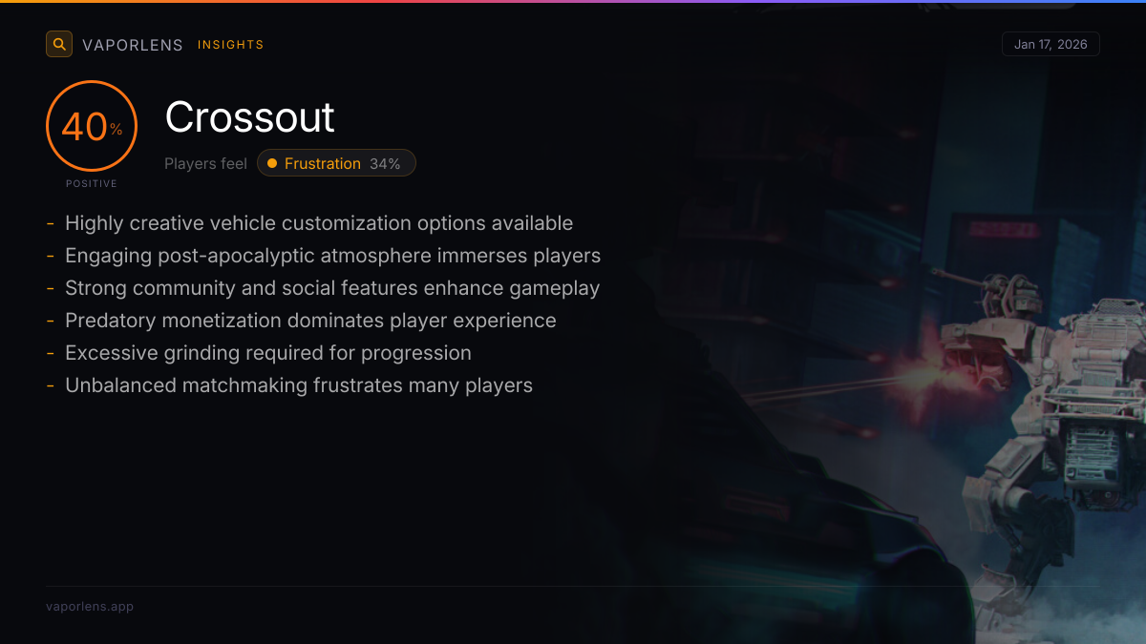Select "Unbalanced matchmaking frustrates" point
Image resolution: width=1146 pixels, height=644 pixels.
tap(299, 385)
